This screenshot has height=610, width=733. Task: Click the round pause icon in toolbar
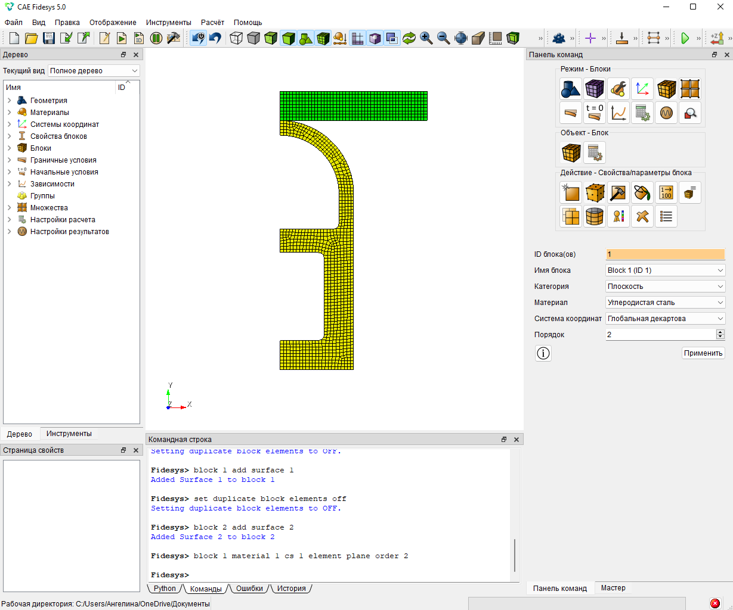tap(156, 38)
